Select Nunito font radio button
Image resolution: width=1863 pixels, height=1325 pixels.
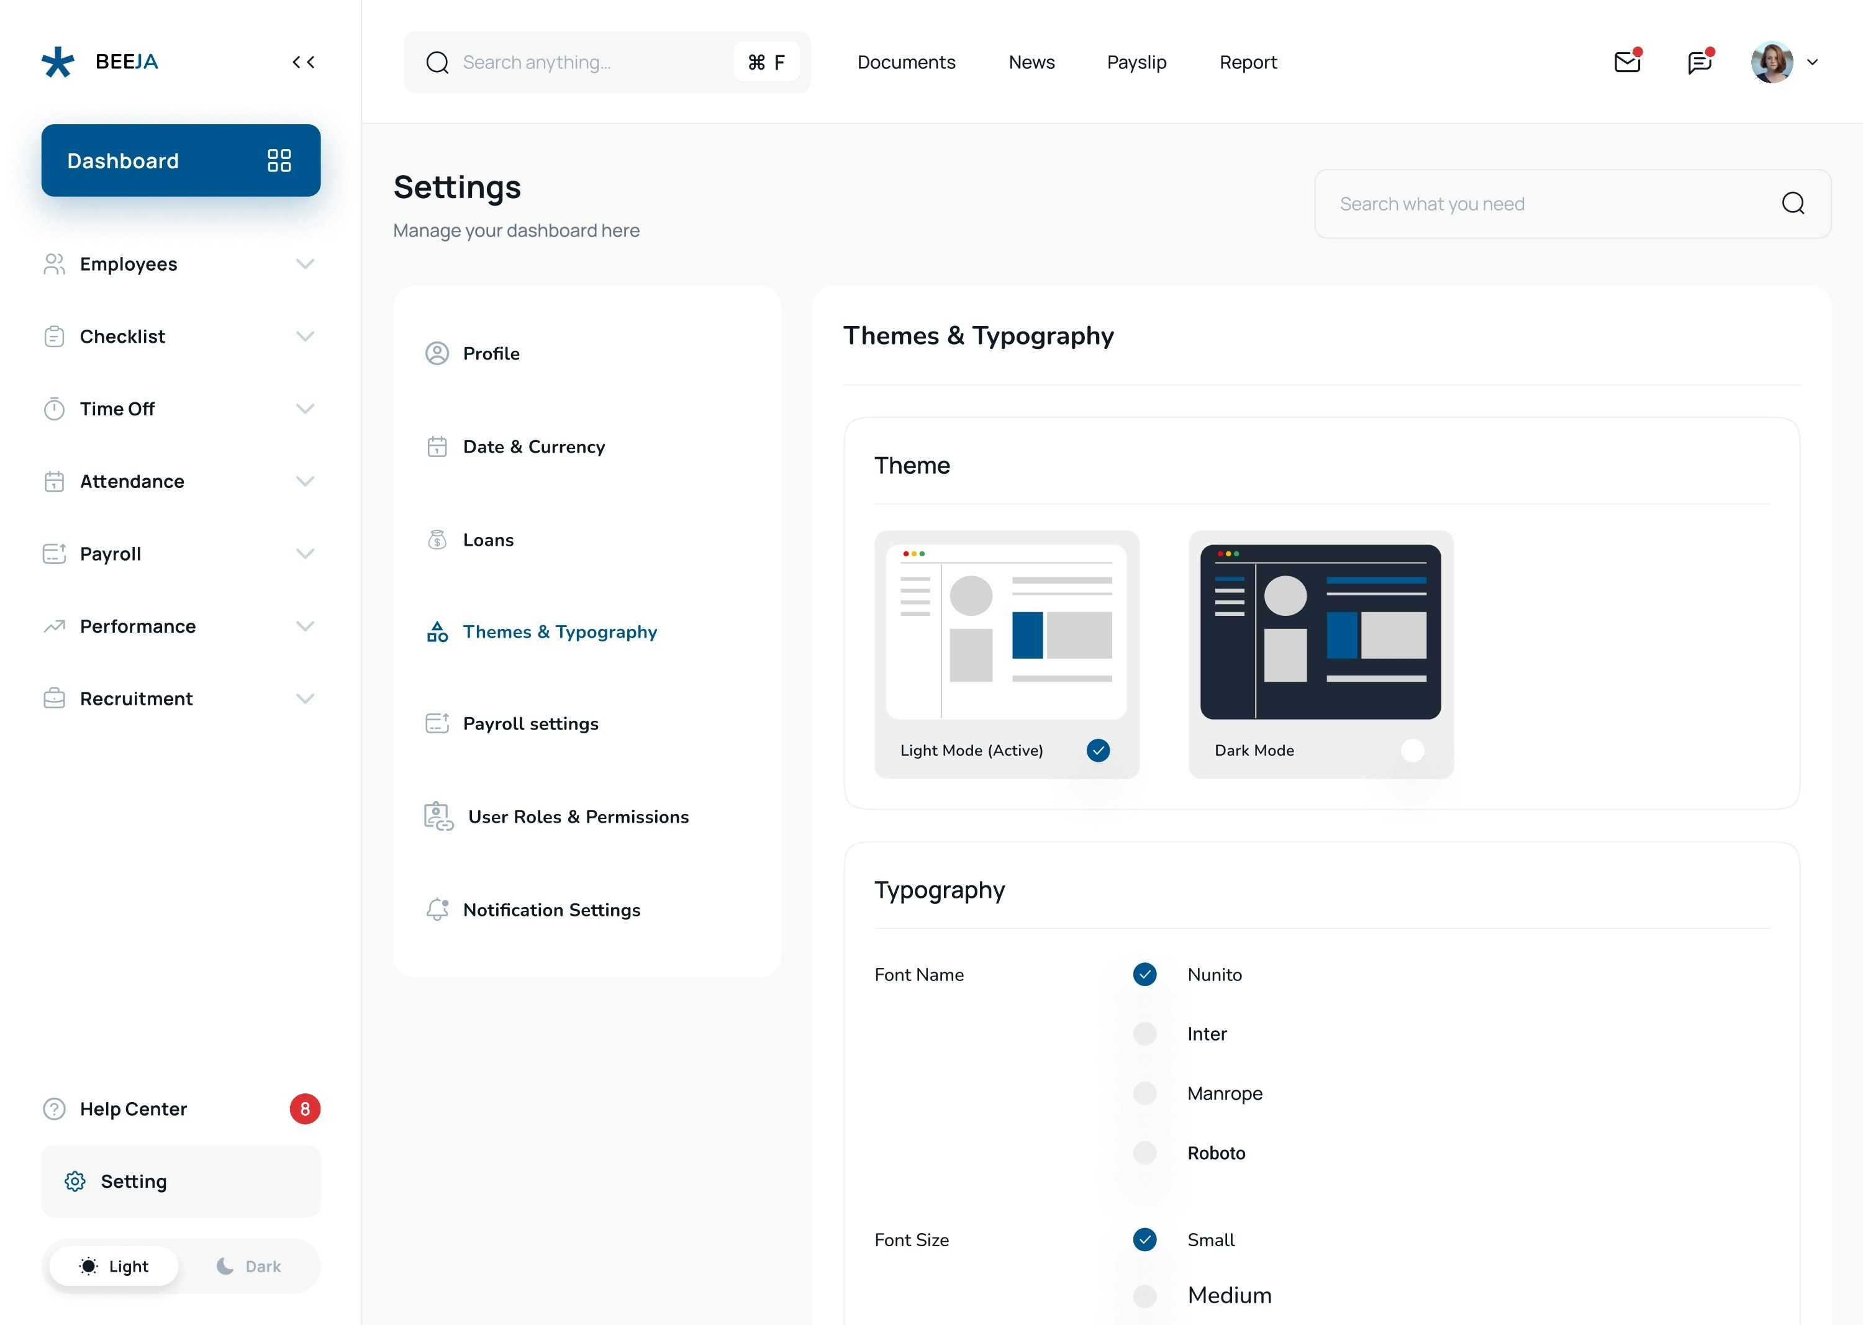tap(1145, 974)
